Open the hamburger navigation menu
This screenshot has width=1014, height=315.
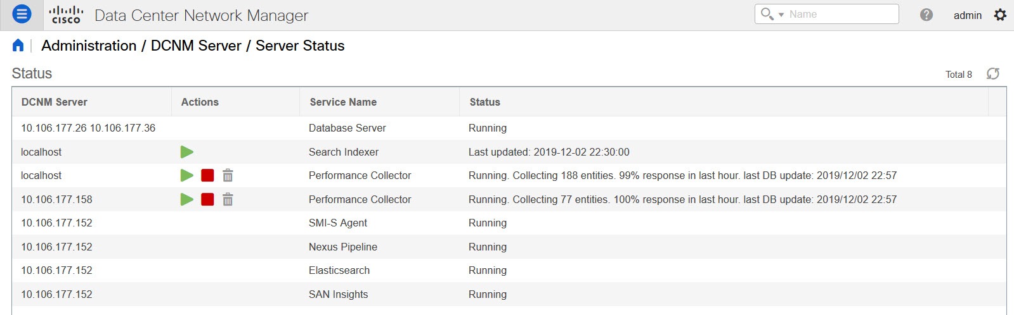click(x=22, y=14)
